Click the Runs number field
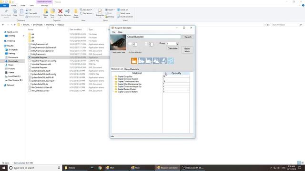The width and height of the screenshot is (305, 171). tap(171, 44)
